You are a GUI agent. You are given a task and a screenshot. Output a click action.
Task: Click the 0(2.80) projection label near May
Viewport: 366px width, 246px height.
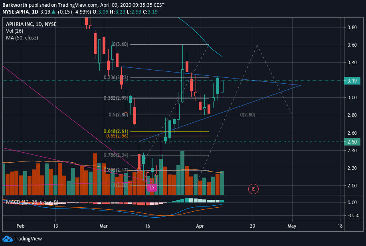click(247, 115)
